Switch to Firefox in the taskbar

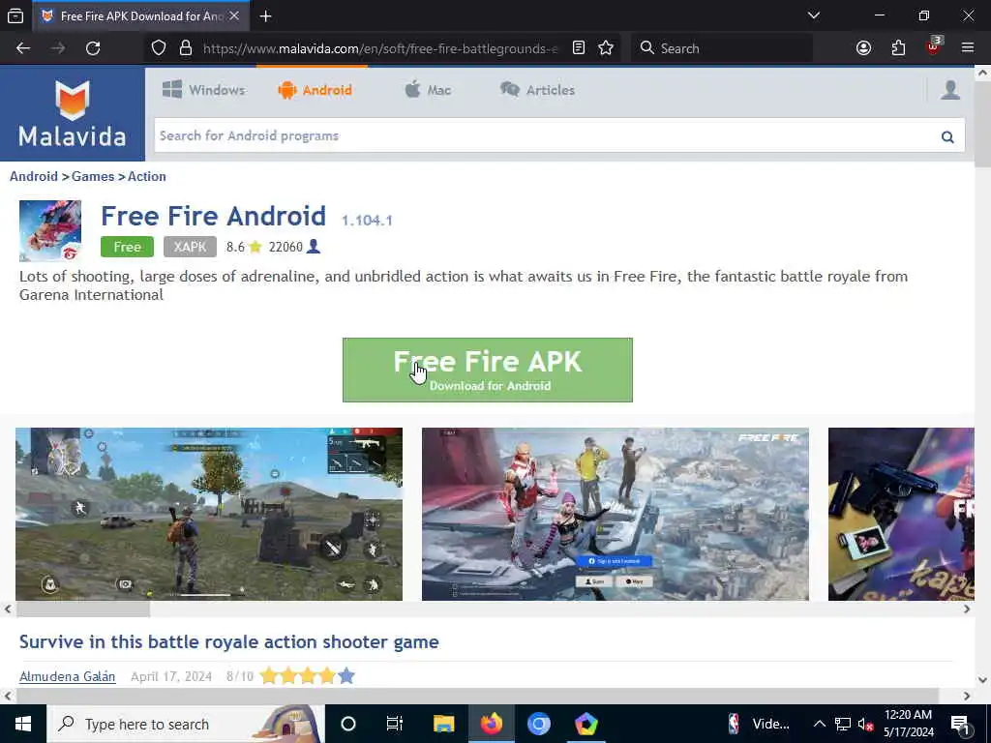click(491, 724)
